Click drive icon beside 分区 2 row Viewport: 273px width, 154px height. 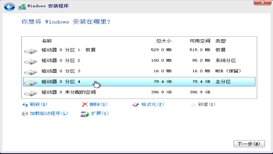pos(30,62)
